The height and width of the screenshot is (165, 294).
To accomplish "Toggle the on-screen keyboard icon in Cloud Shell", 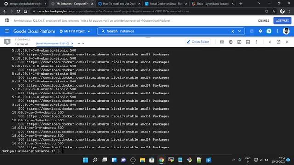I will (222, 42).
